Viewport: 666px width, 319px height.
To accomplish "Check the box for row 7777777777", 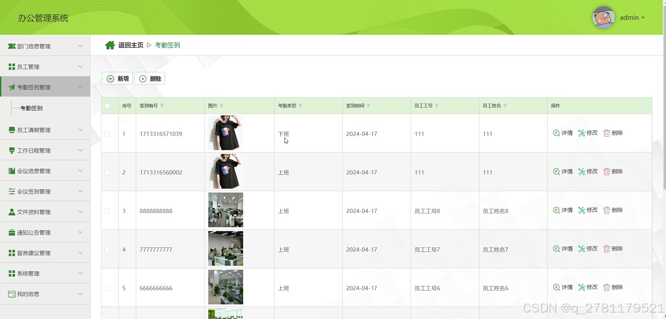I will click(x=107, y=250).
